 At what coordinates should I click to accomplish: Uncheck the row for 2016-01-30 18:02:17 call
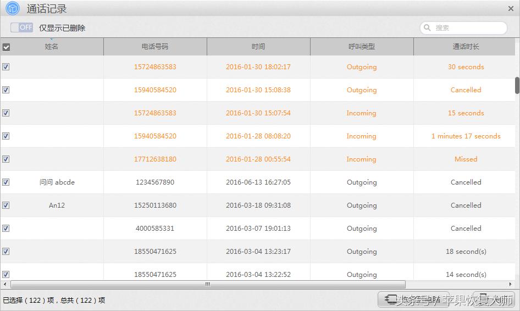click(x=6, y=66)
